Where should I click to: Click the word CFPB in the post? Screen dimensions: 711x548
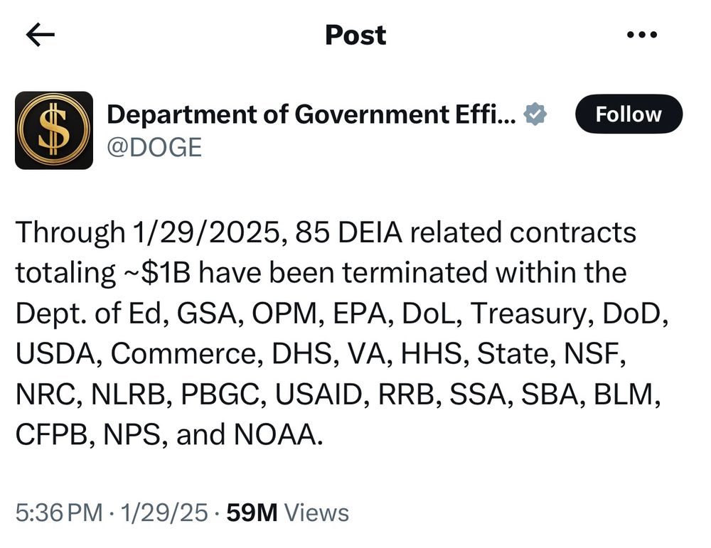[x=52, y=435]
